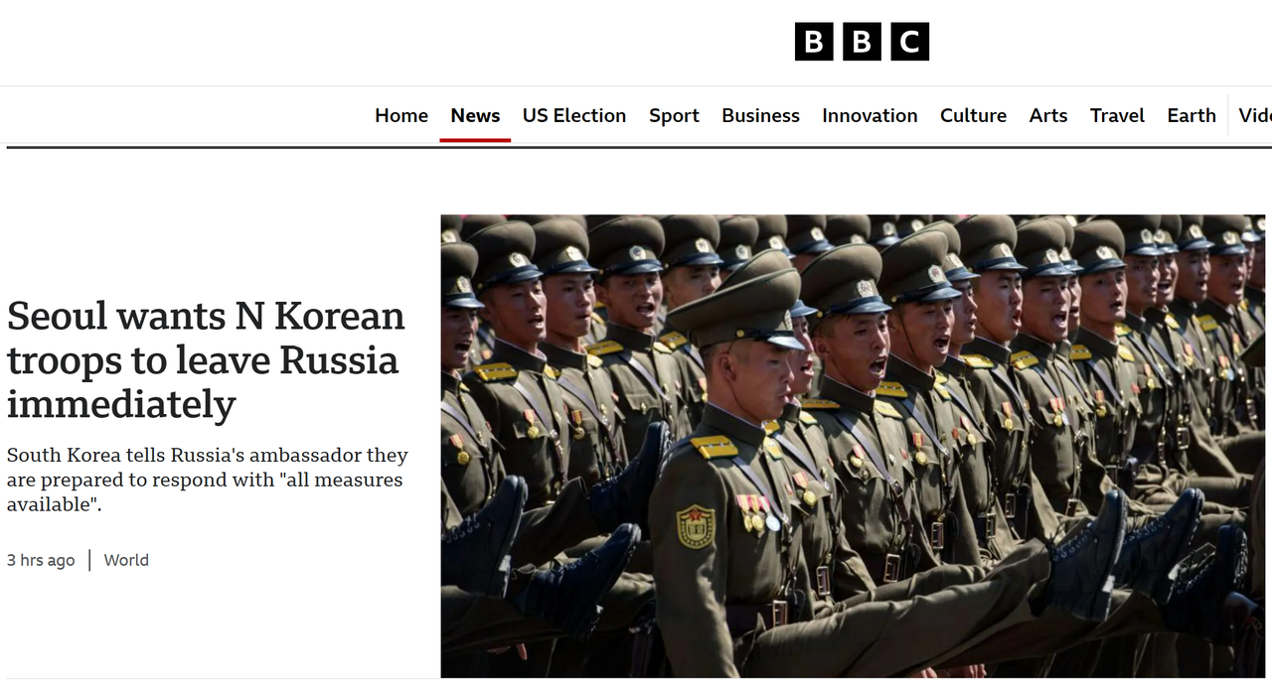Image resolution: width=1272 pixels, height=690 pixels.
Task: Go to US Election section
Action: point(574,115)
